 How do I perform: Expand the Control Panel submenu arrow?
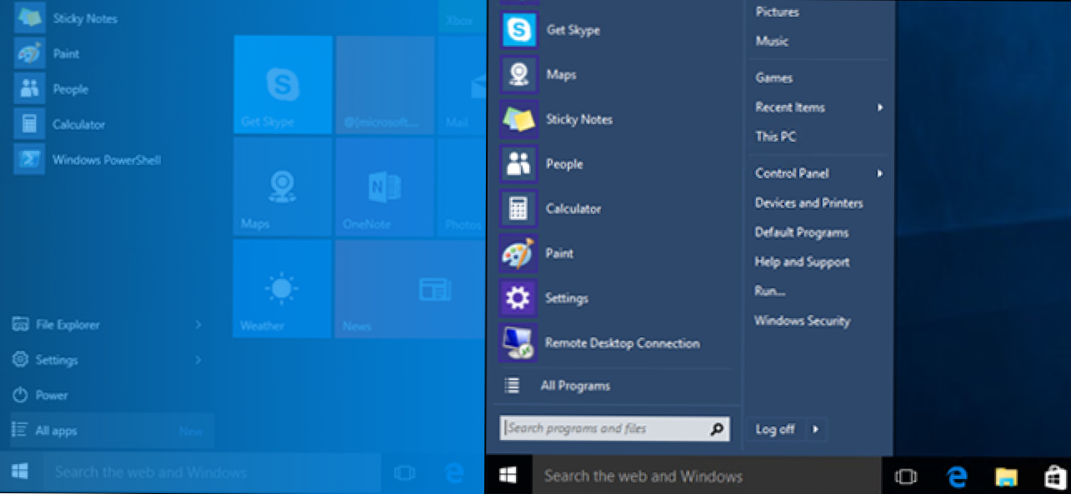click(879, 173)
